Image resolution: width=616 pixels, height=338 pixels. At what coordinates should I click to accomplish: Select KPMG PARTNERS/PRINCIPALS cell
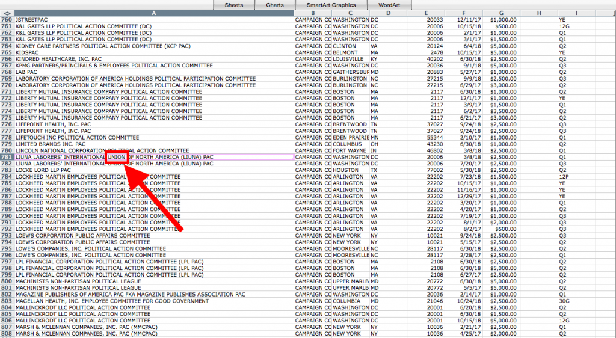[154, 66]
